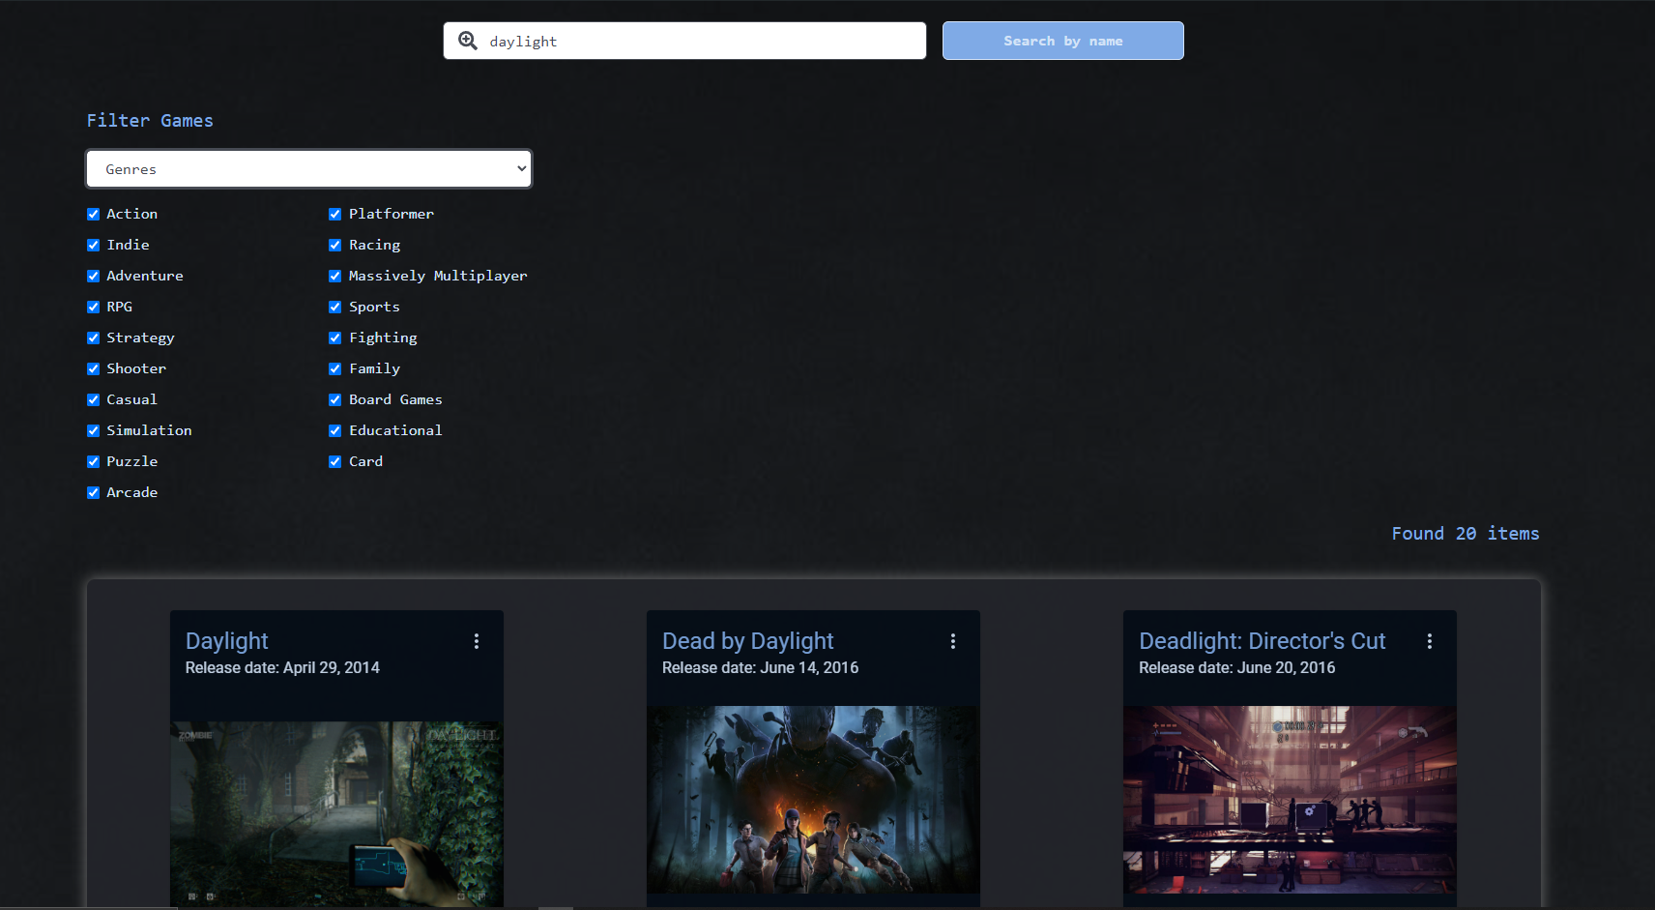Uncheck the Indie genre checkbox

point(94,246)
